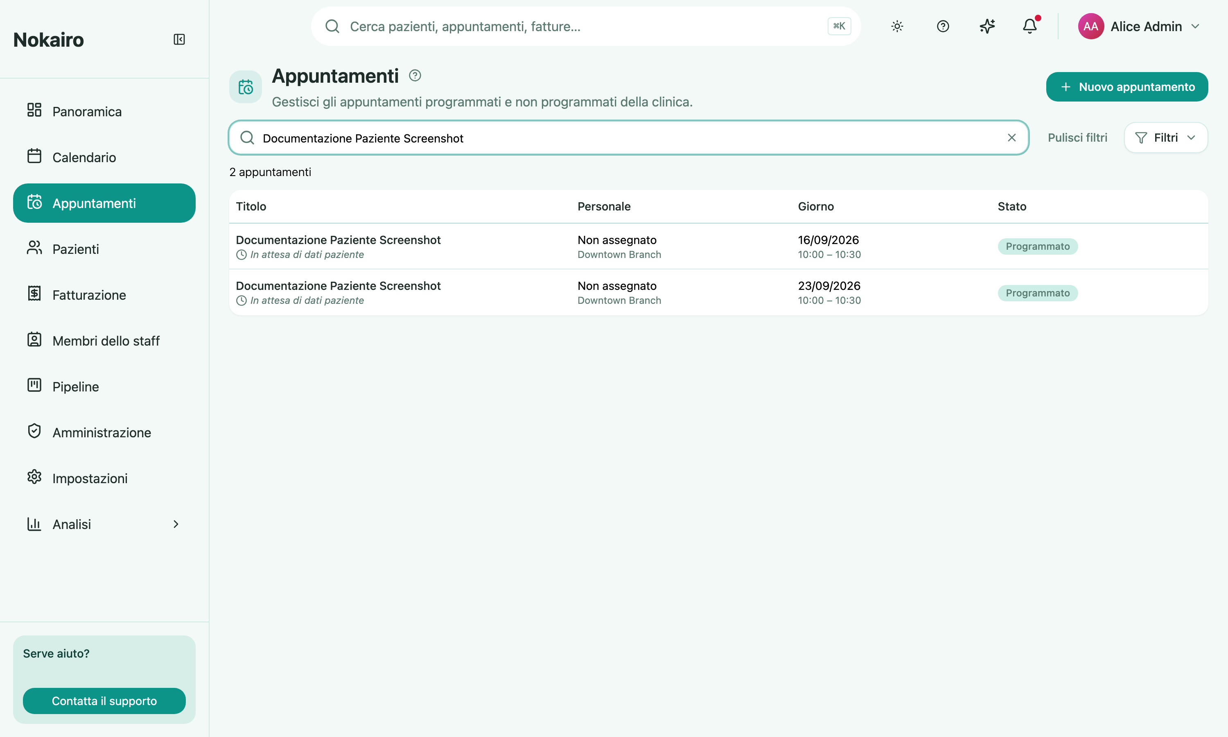
Task: Click the magnifier icon in appointments search
Action: click(x=247, y=138)
